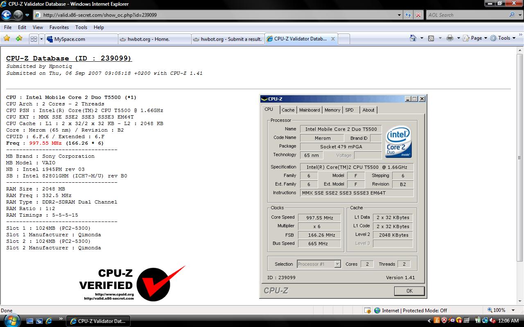Click the Print icon
524x327 pixels.
[450, 38]
